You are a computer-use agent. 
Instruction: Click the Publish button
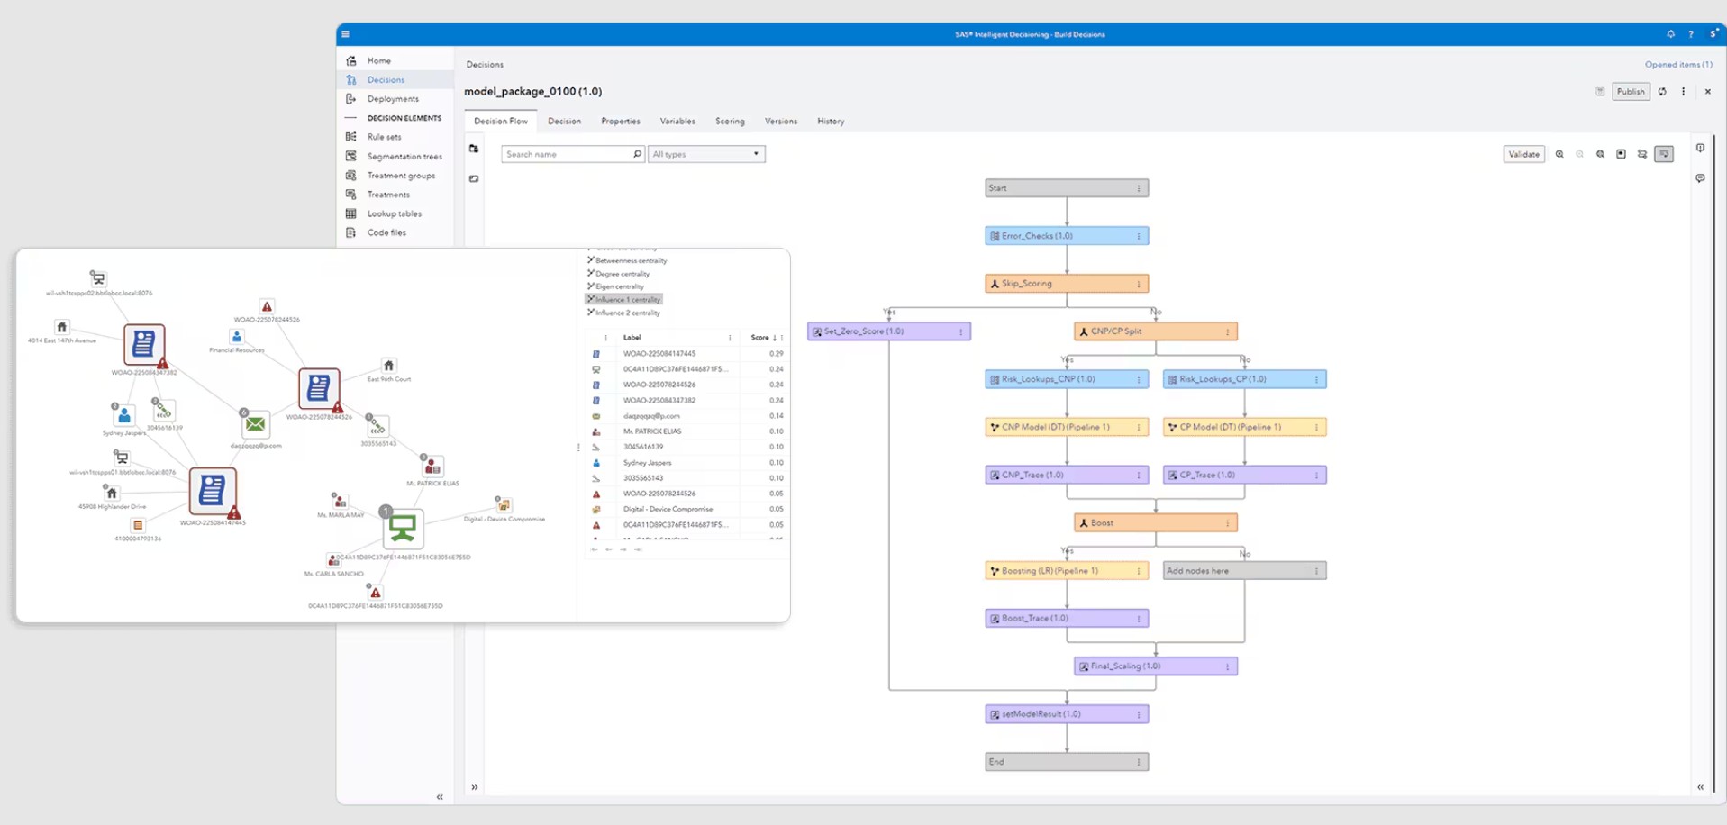point(1631,92)
